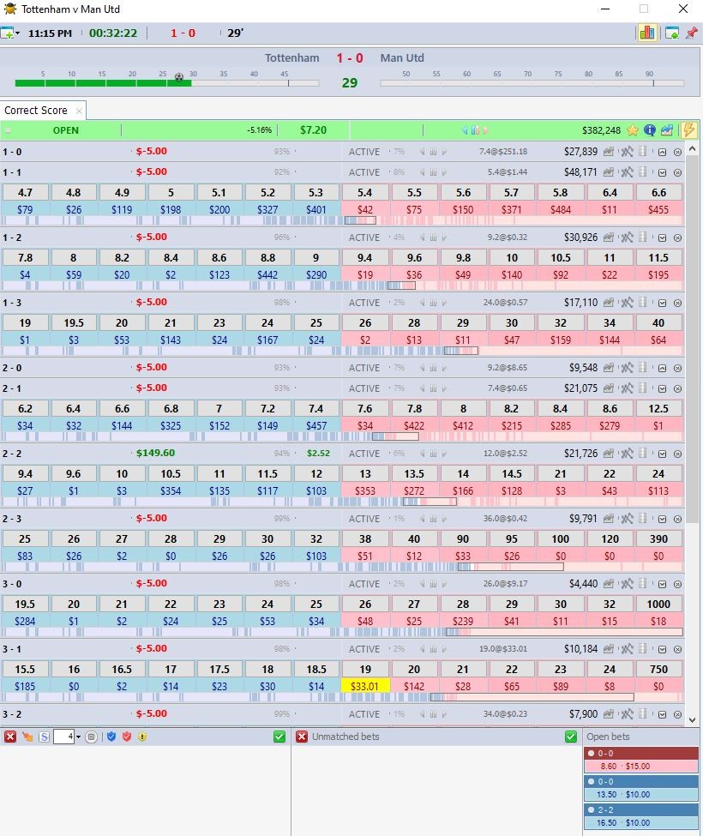Open the price chart icon for 1 - 0
The width and height of the screenshot is (703, 836).
pyautogui.click(x=608, y=152)
